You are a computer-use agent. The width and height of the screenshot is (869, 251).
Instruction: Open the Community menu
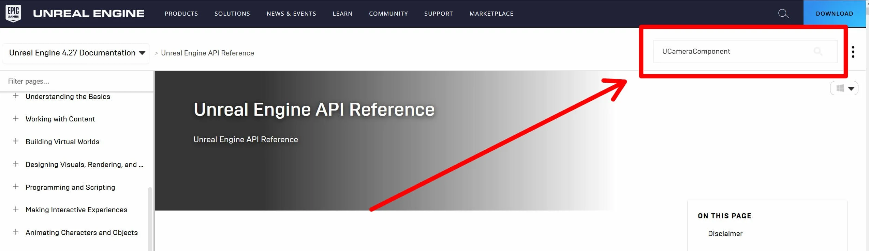[388, 14]
